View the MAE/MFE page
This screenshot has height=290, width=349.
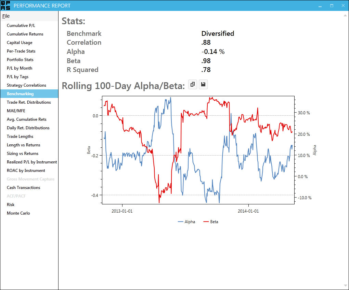(x=16, y=111)
